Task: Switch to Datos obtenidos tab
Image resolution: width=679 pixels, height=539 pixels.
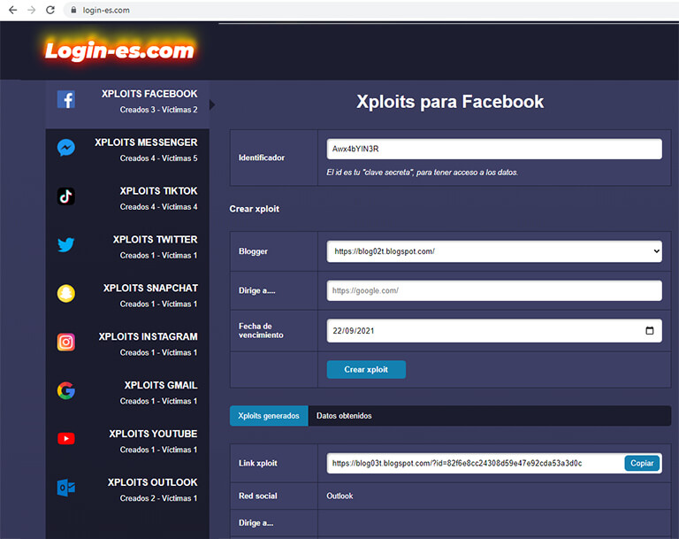Action: tap(344, 415)
